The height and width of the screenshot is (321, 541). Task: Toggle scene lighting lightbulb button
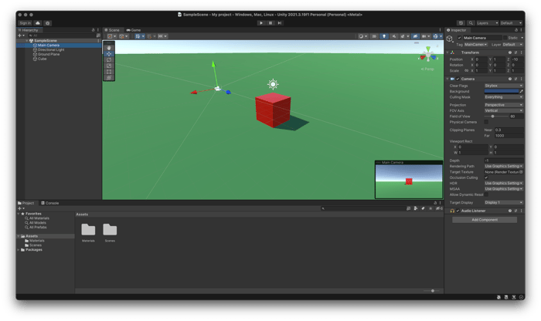384,36
